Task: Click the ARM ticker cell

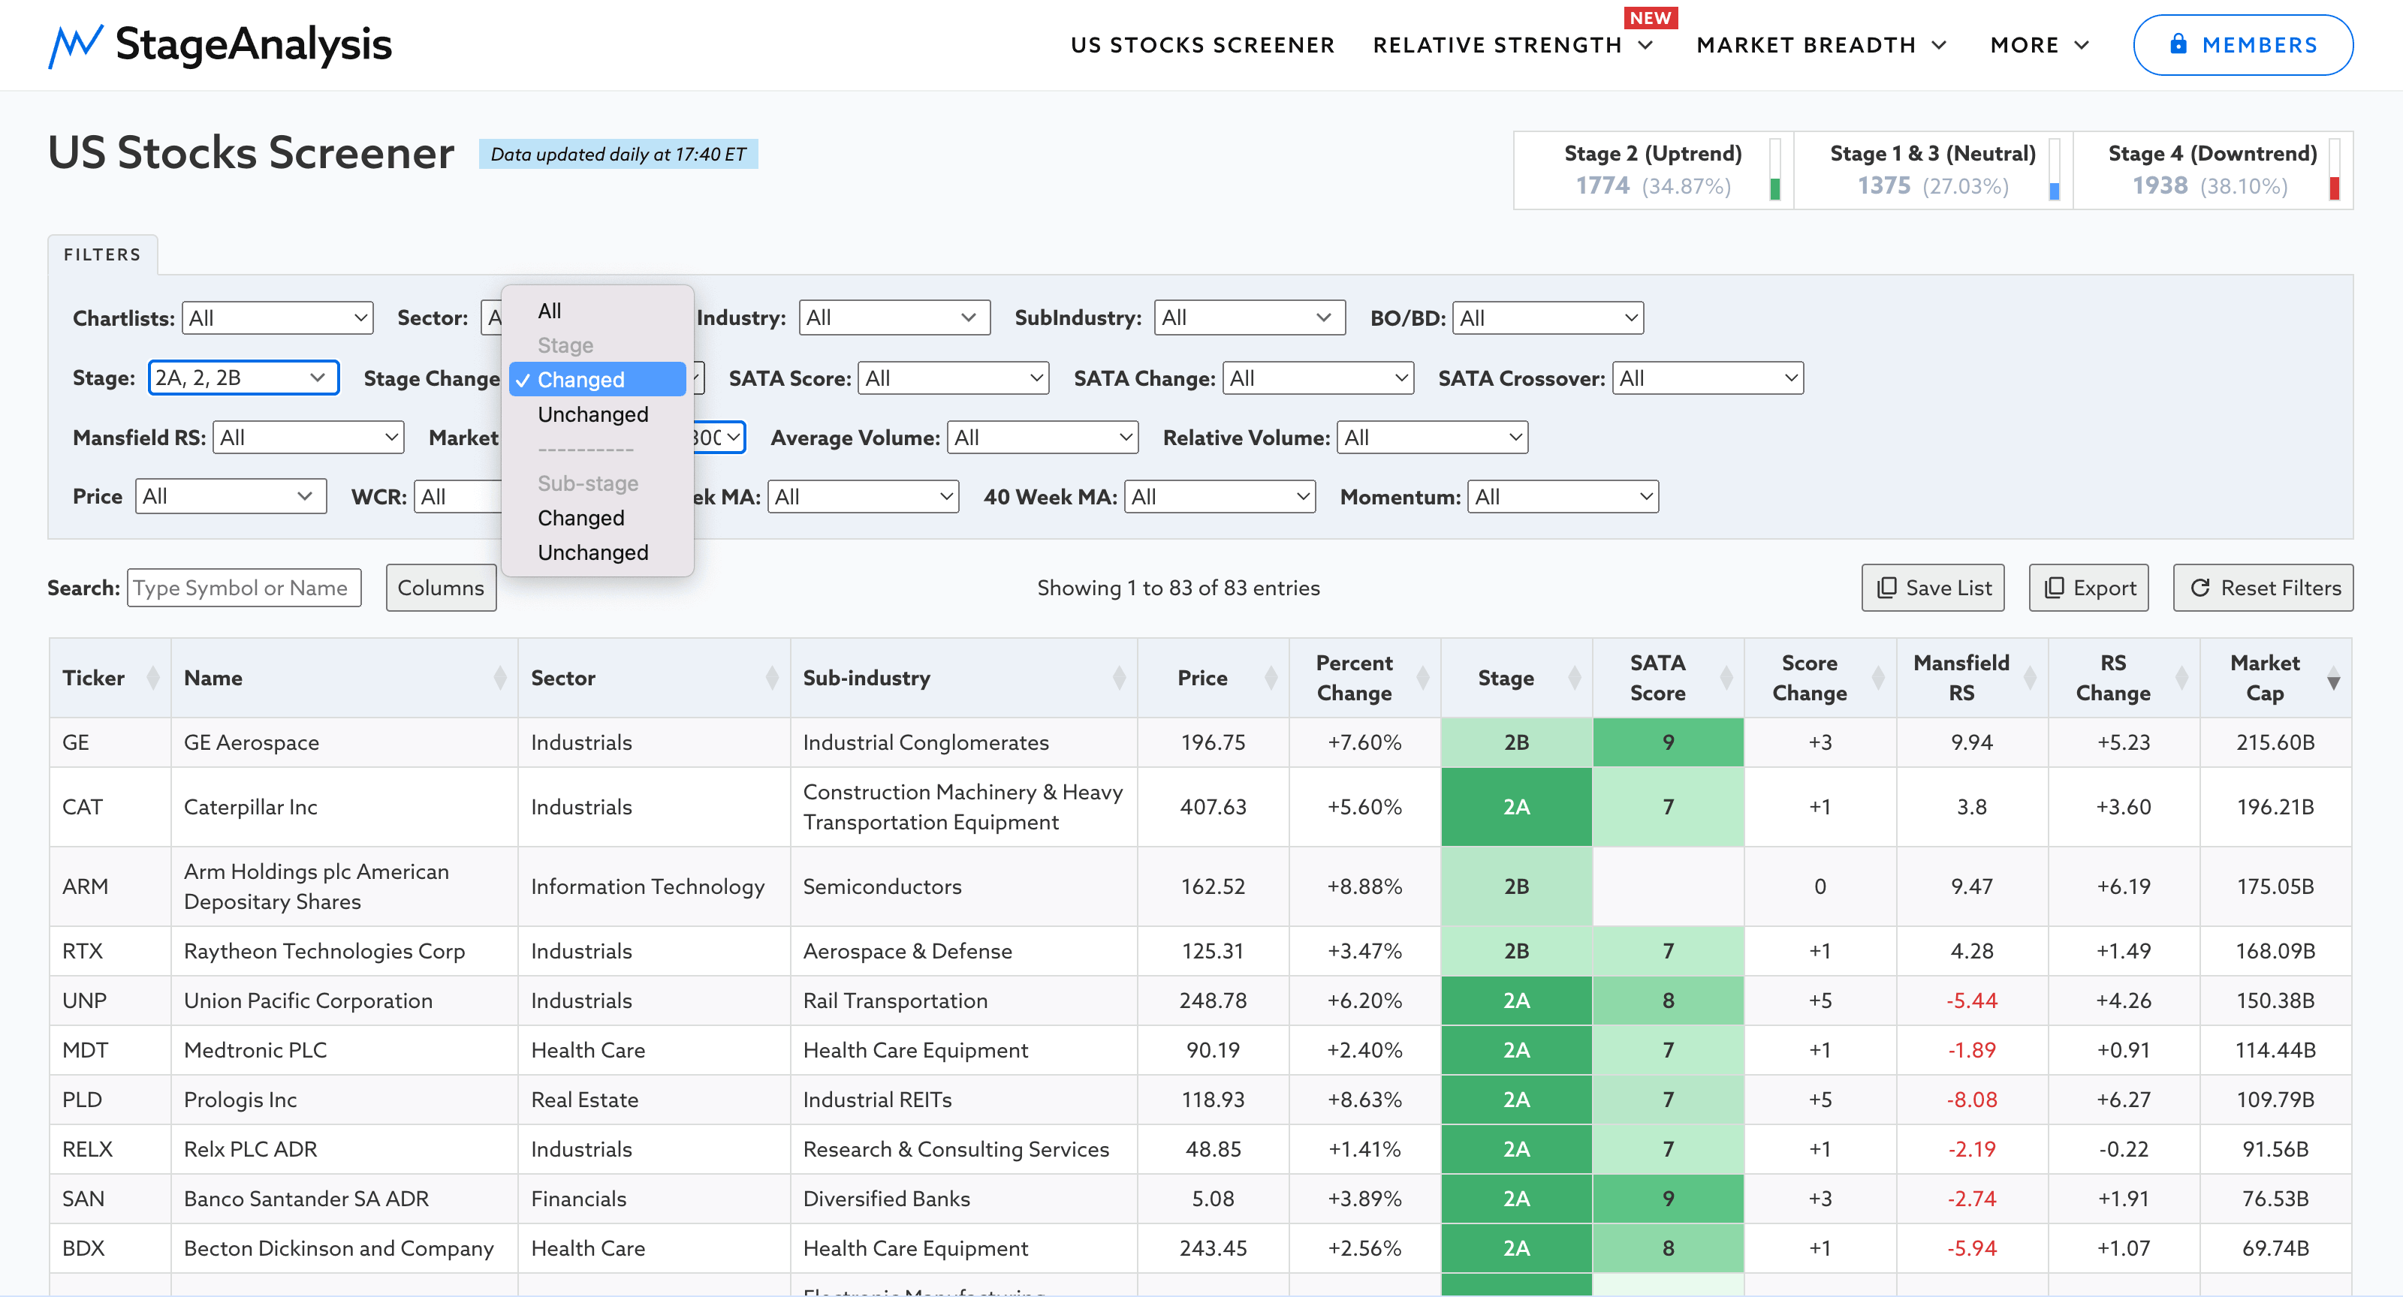Action: click(110, 886)
